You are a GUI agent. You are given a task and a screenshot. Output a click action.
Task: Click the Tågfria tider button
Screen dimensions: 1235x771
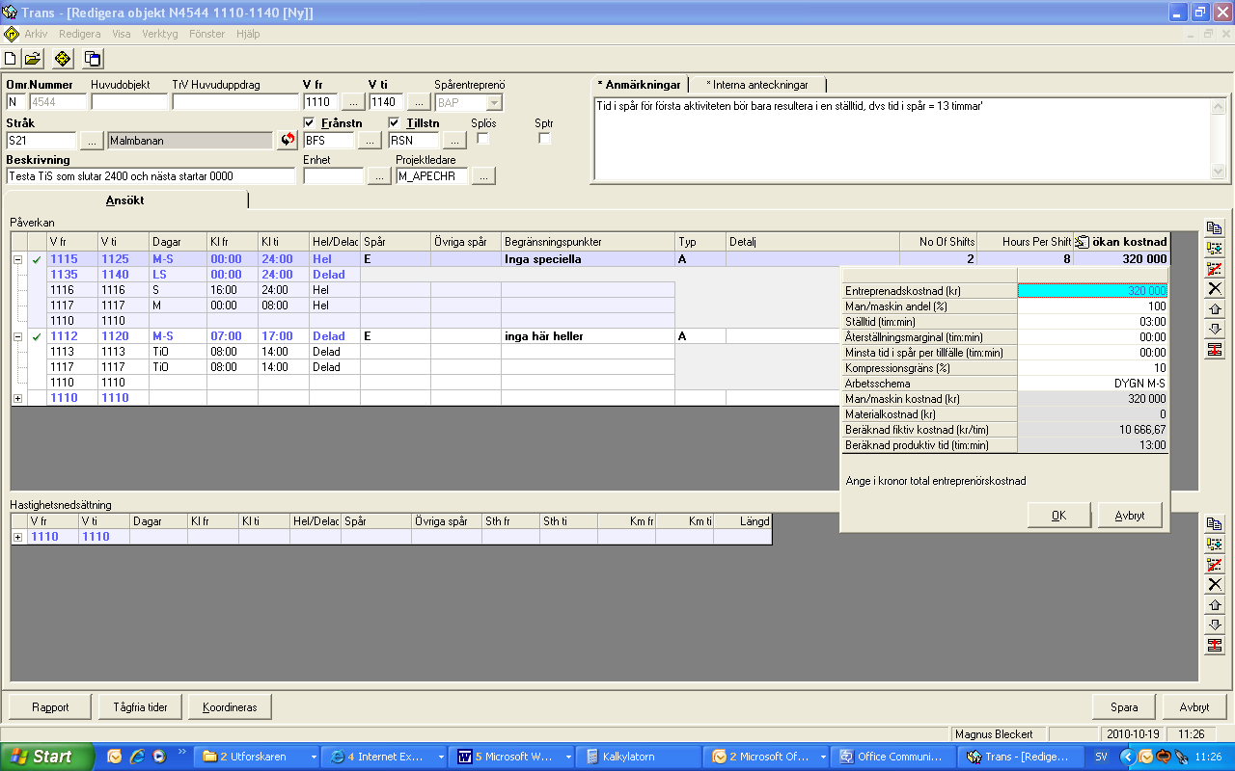point(140,707)
